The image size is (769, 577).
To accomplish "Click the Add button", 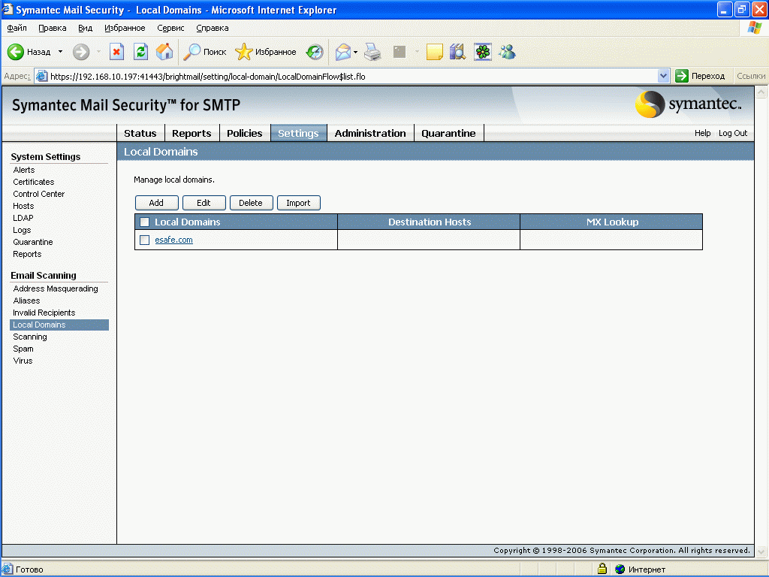I will coord(156,203).
